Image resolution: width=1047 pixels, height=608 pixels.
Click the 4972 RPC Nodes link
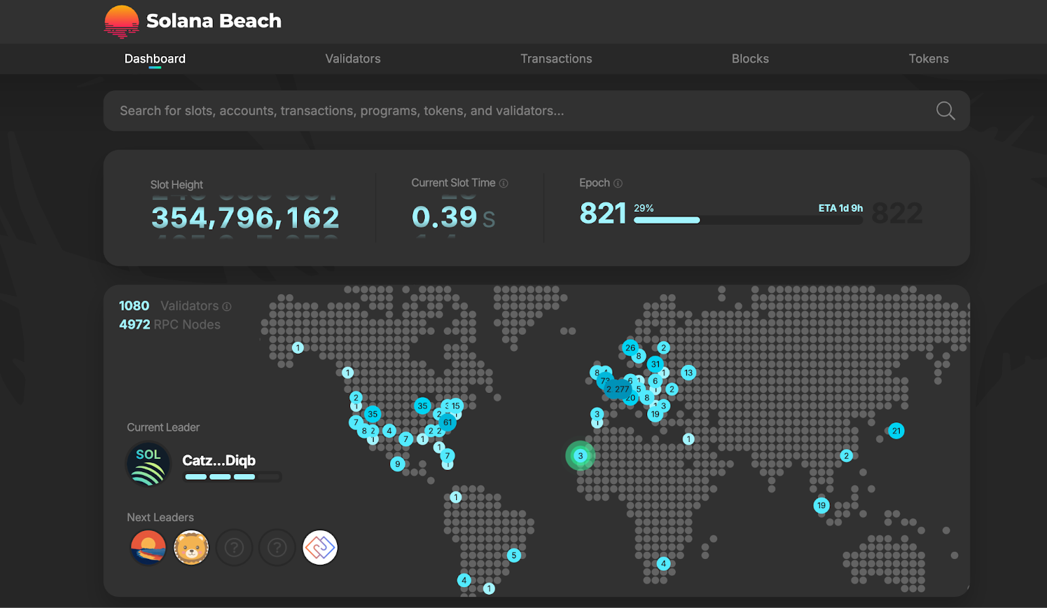point(135,324)
